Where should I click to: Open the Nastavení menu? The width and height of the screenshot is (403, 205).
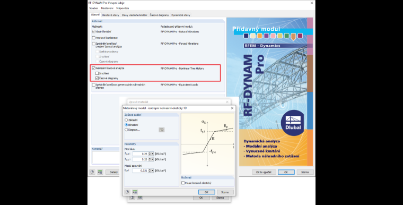point(107,8)
